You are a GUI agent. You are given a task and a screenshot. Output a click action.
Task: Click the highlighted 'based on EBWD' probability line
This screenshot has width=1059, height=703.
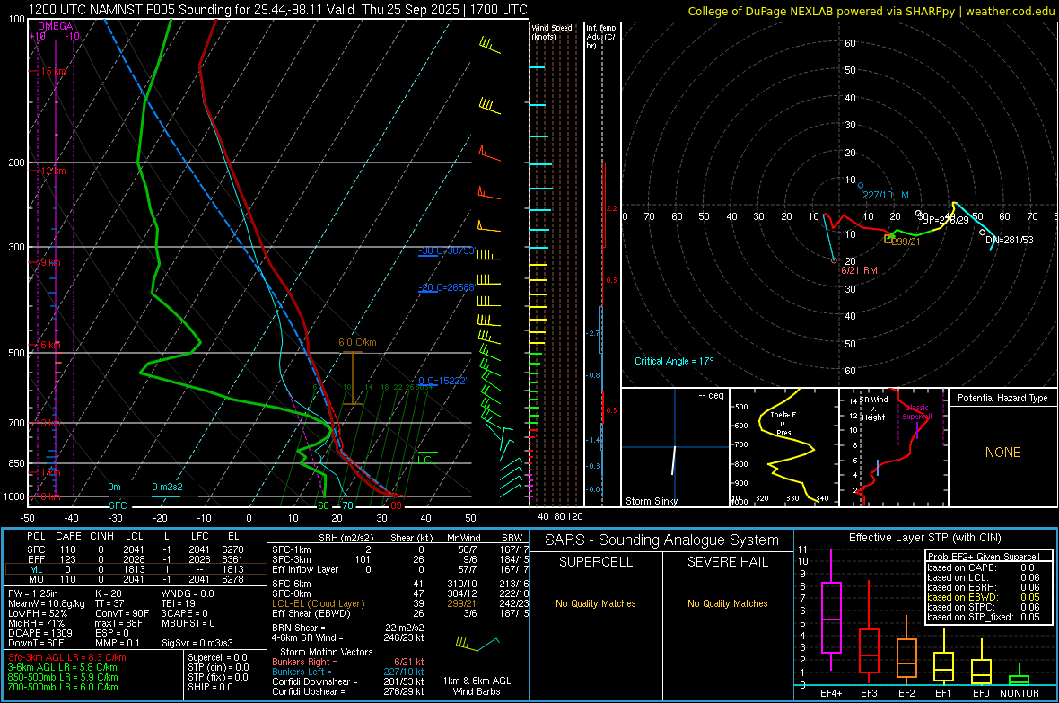984,597
